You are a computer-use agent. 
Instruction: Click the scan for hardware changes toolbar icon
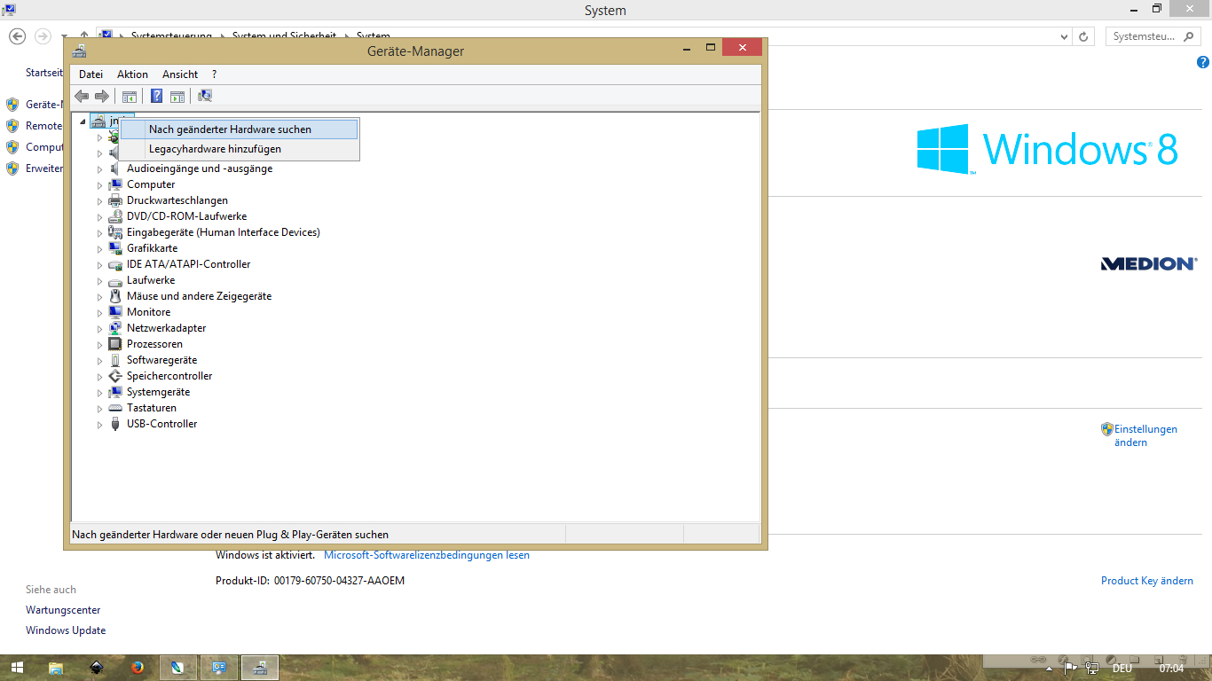[205, 96]
